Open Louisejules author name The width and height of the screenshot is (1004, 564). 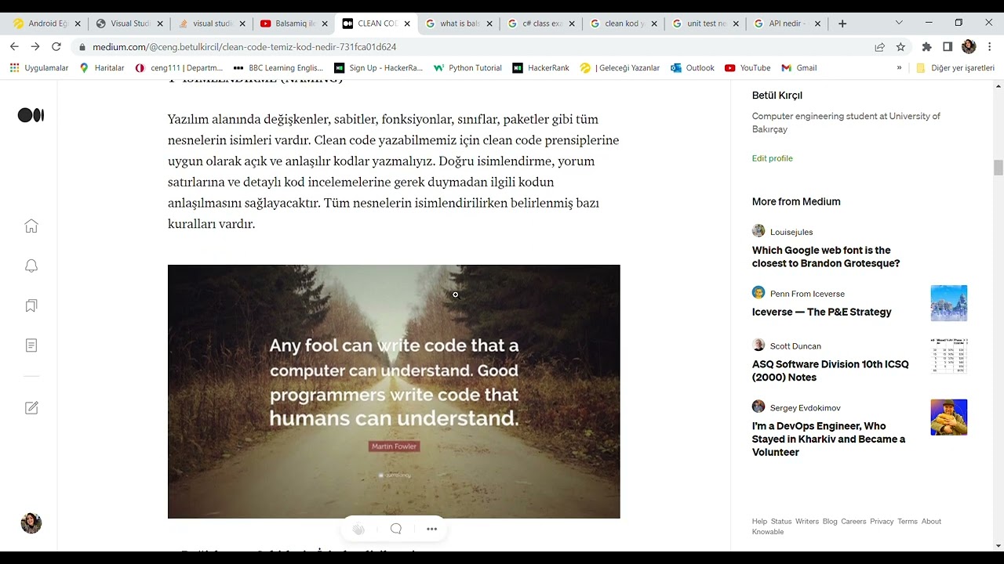[x=791, y=232]
